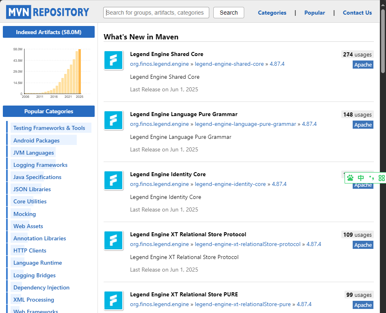
Task: Open HTTP Clients category
Action: tap(30, 250)
